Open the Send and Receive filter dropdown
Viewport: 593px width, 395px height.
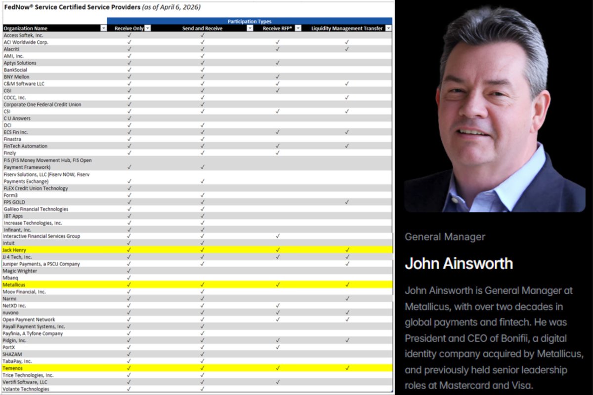point(250,28)
